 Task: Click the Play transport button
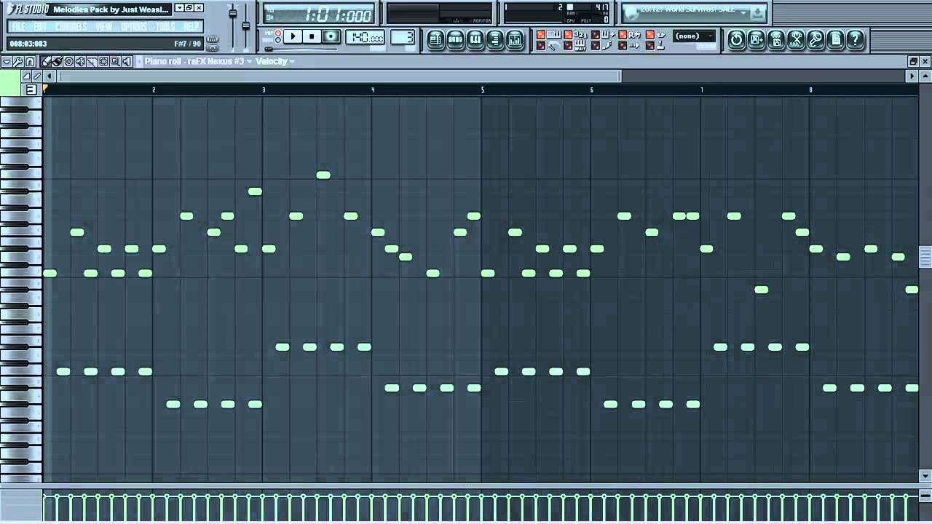point(293,36)
